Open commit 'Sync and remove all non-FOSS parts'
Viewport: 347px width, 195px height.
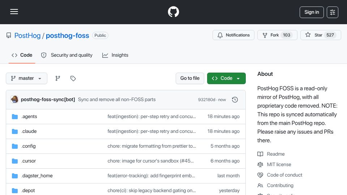(117, 100)
